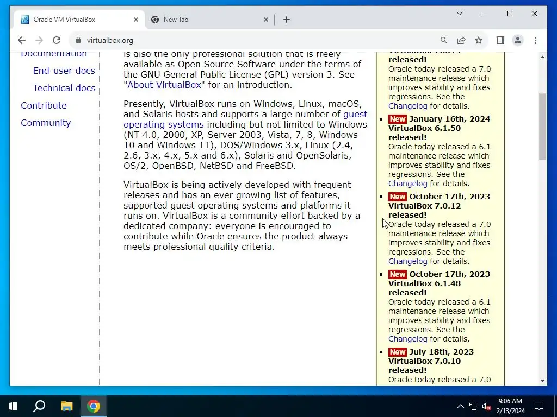This screenshot has width=557, height=417.
Task: Click the New badge for VirtualBox 7.0.12
Action: tap(397, 197)
